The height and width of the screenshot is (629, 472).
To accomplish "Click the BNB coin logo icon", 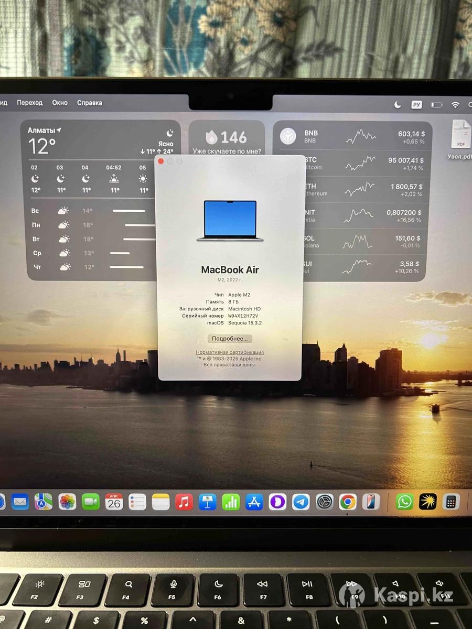I will [x=288, y=136].
